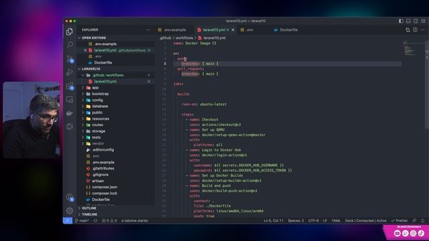
Task: Open the Run and Debug view
Action: 70,72
